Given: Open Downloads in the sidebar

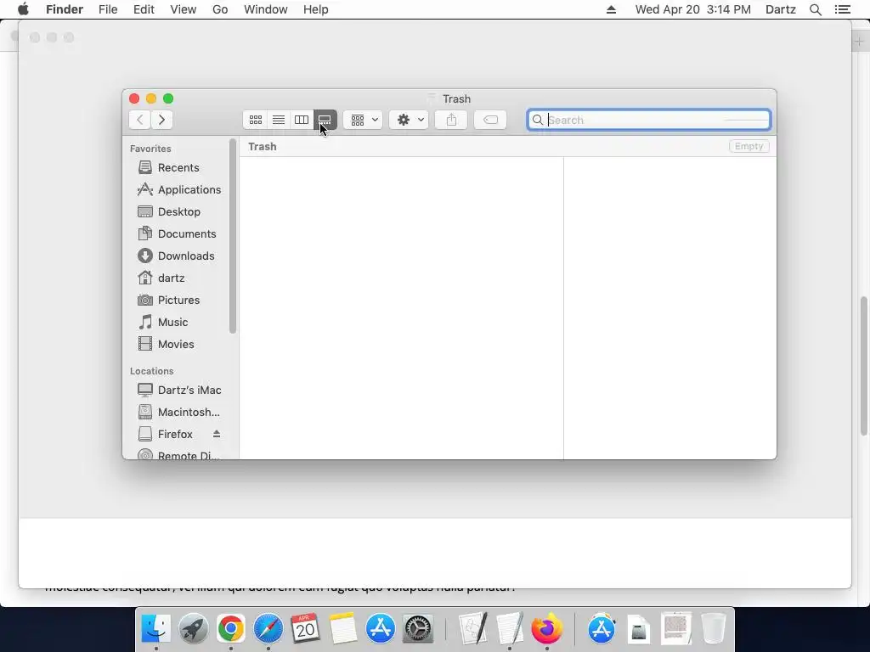Looking at the screenshot, I should 178,256.
